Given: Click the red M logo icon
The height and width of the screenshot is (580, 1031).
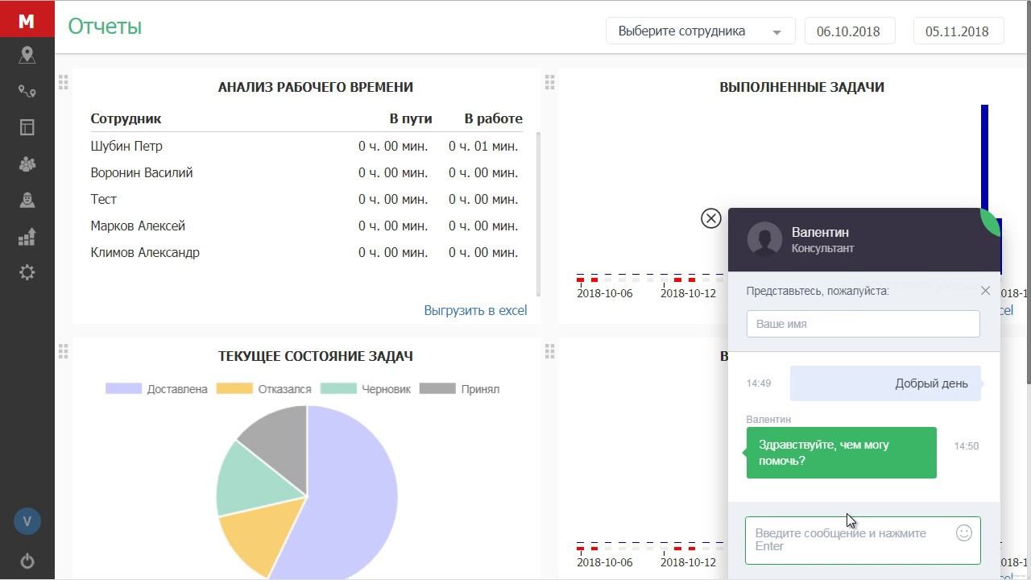Looking at the screenshot, I should point(27,19).
